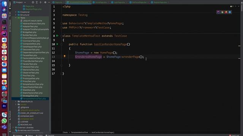Switch to the RegisterPage.php editor tab
Image resolution: width=243 pixels, height=136 pixels.
tap(160, 2)
